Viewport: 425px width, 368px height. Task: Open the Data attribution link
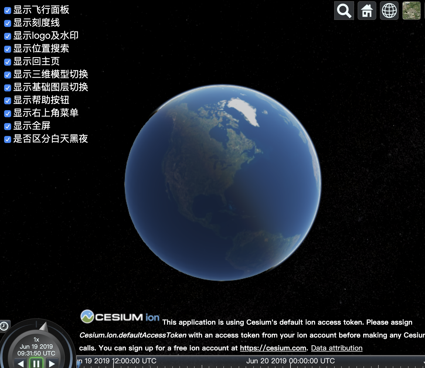click(336, 348)
